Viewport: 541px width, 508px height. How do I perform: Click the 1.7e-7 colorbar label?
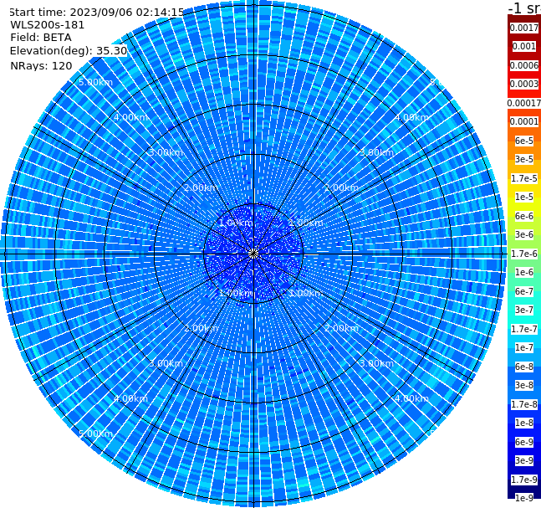click(x=524, y=329)
